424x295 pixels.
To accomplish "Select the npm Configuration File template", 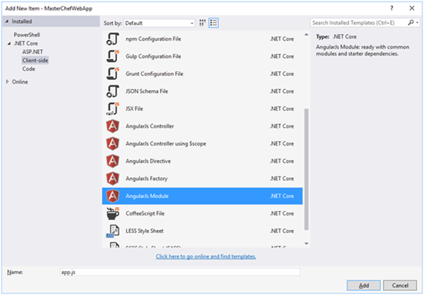I will pyautogui.click(x=202, y=39).
